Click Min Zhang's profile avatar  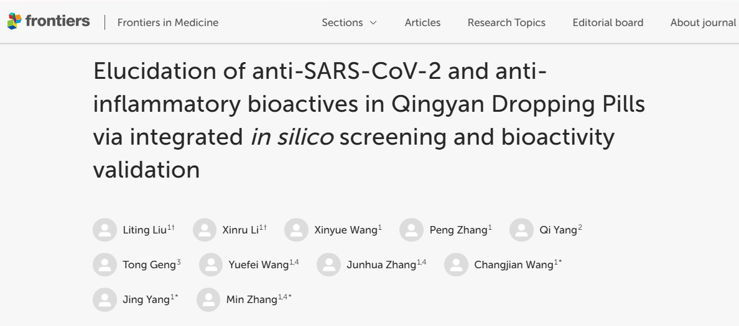pos(208,299)
